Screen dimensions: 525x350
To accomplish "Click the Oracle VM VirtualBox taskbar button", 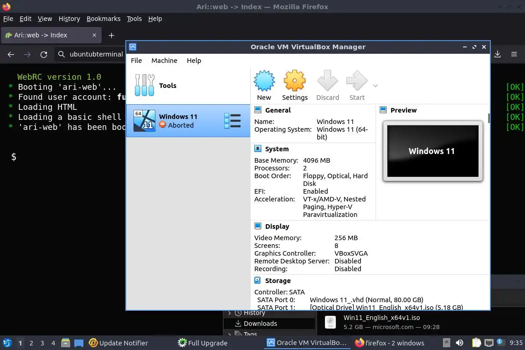I will (307, 343).
